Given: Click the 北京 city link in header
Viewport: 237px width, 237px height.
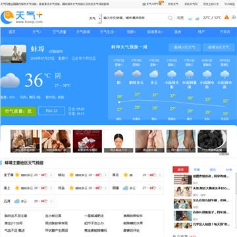Looking at the screenshot, I should [180, 18].
